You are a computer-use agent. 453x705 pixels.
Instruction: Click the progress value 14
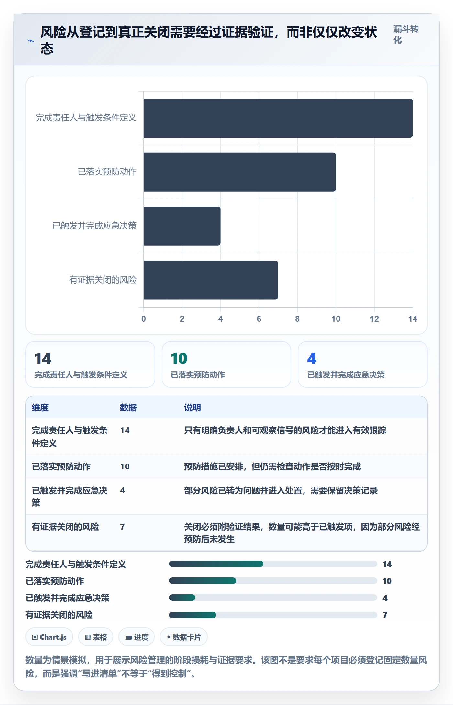(387, 564)
